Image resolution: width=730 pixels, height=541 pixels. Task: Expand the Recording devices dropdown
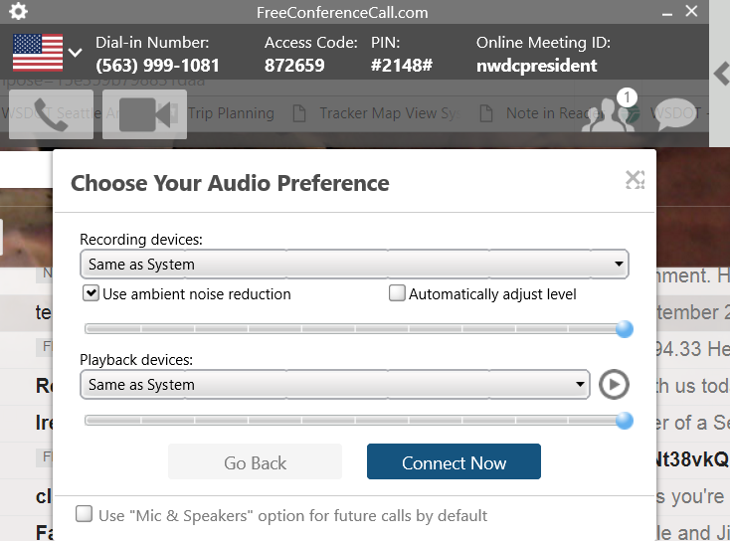click(354, 264)
